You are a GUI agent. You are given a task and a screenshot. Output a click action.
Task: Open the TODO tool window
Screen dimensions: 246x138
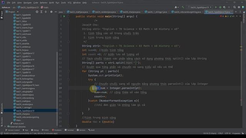[x=45, y=130]
